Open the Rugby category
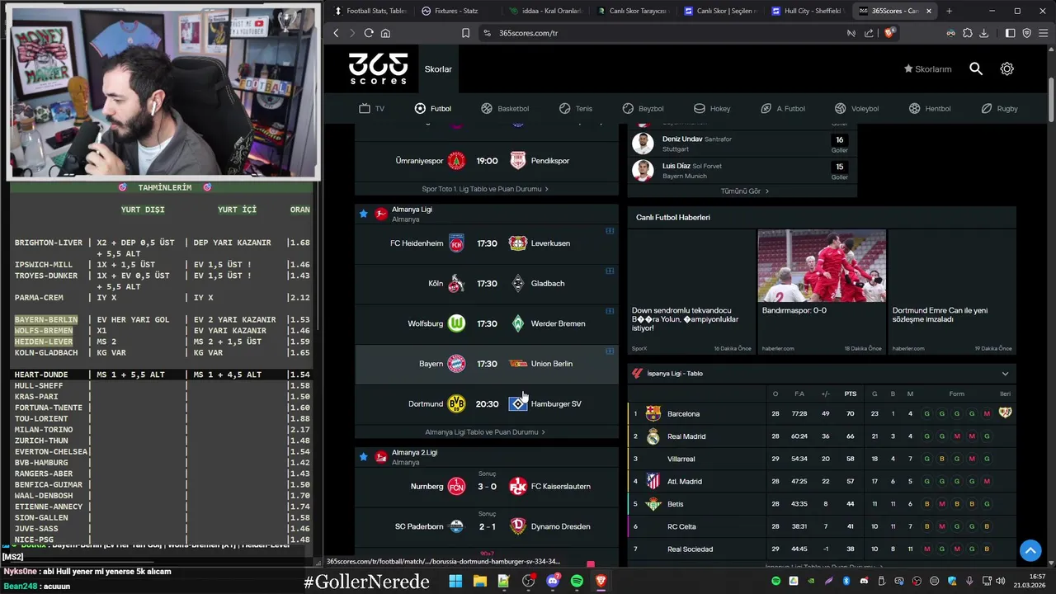Viewport: 1056px width, 594px height. [x=1000, y=108]
